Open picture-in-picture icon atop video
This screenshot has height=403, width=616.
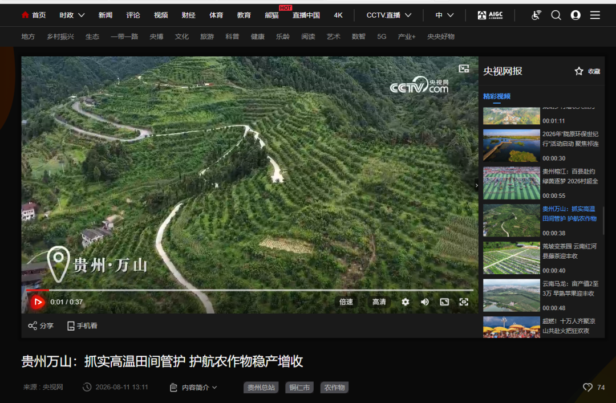pyautogui.click(x=464, y=69)
